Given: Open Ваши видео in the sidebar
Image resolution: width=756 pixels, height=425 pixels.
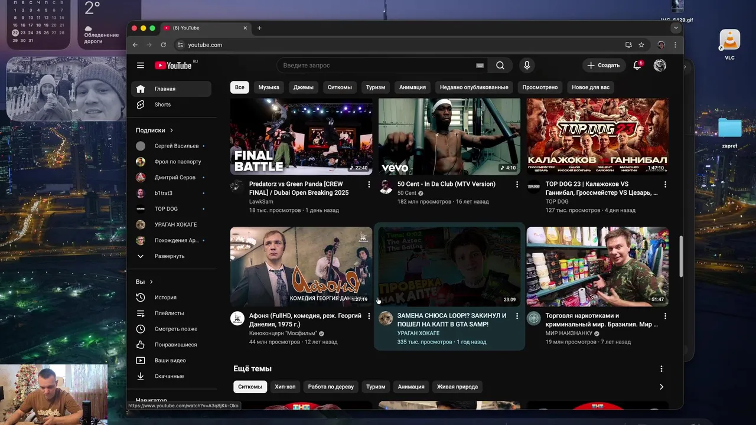Looking at the screenshot, I should tap(171, 360).
